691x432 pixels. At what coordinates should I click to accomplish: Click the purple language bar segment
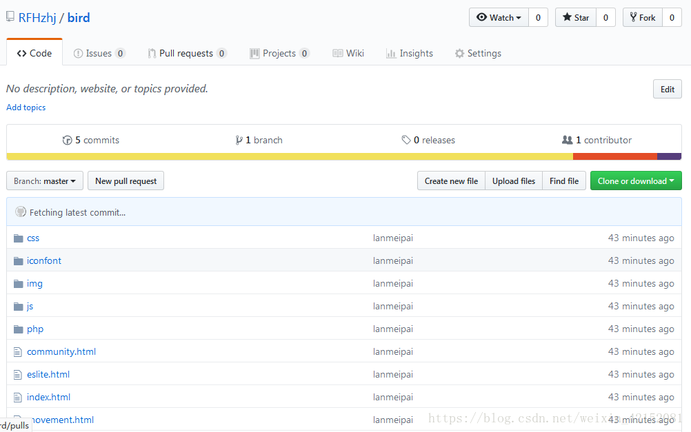[x=670, y=156]
